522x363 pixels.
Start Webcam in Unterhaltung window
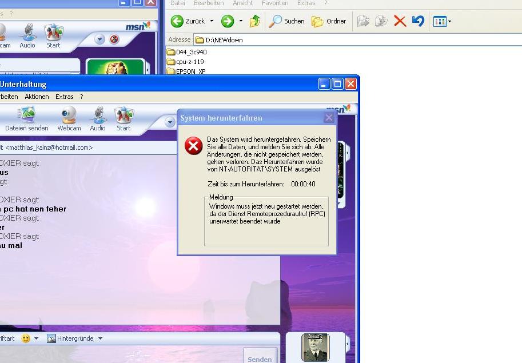(x=69, y=119)
